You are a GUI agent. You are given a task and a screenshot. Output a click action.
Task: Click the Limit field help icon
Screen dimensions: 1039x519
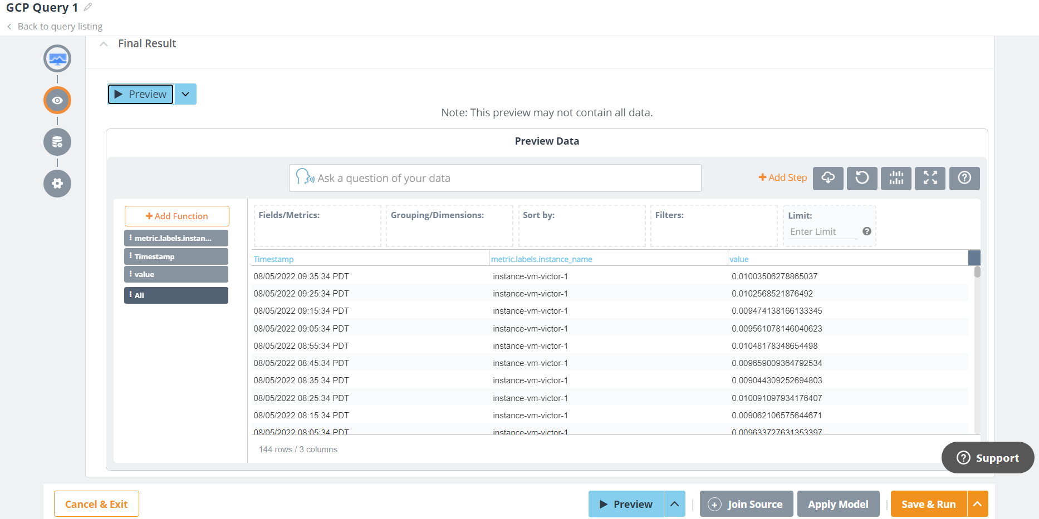click(867, 231)
